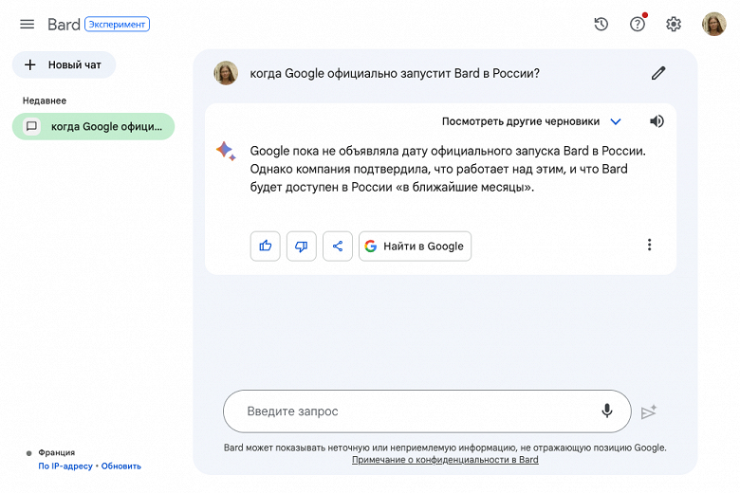Click the account profile avatar

coord(713,25)
